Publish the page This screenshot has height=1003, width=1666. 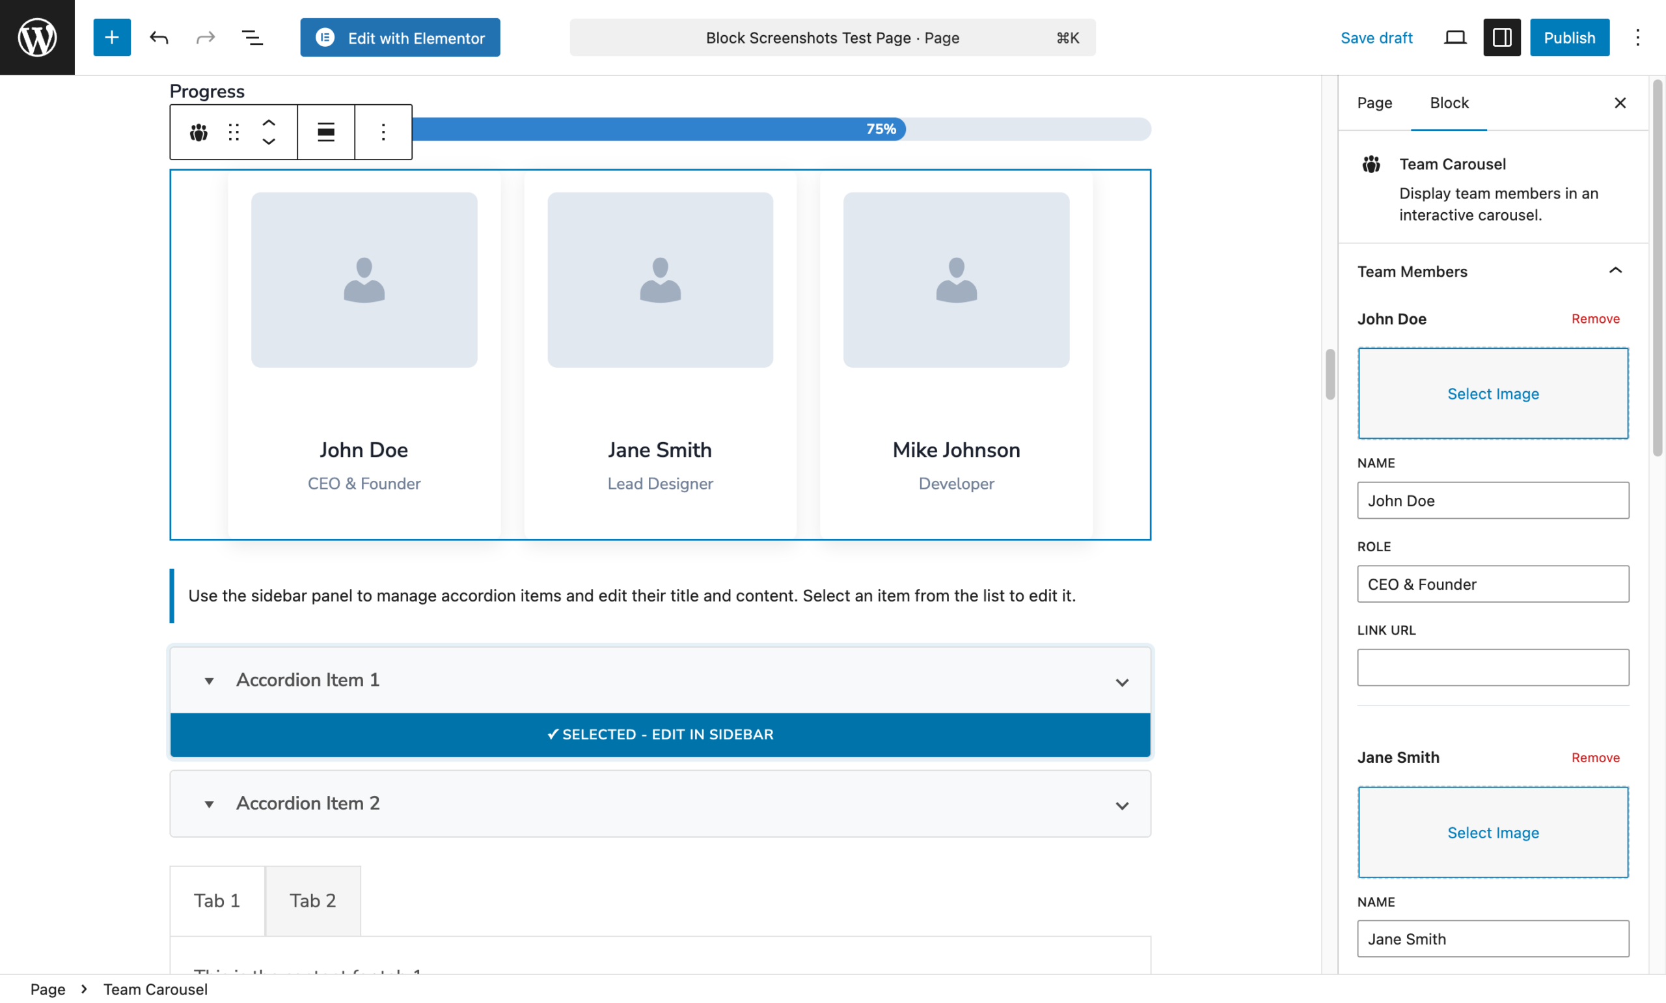[1569, 37]
